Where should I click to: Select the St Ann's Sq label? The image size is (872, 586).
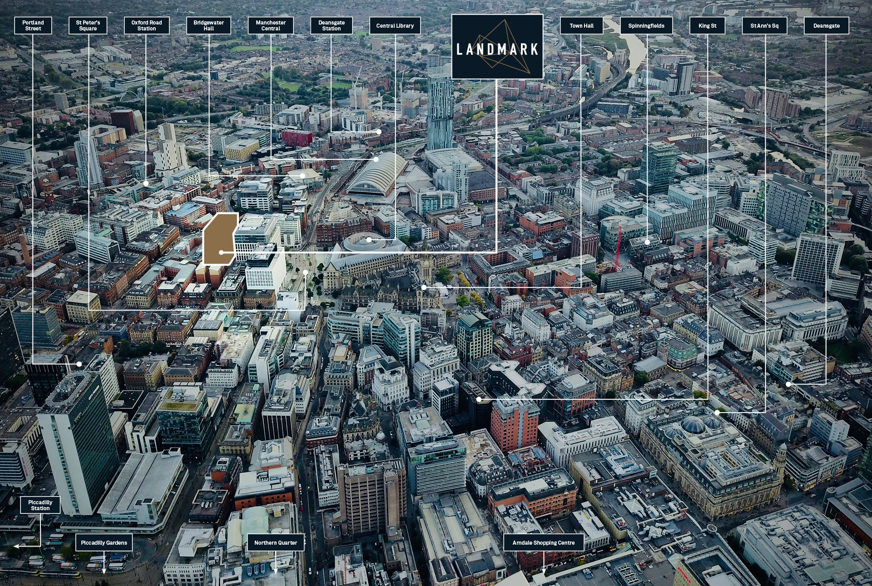pyautogui.click(x=764, y=25)
